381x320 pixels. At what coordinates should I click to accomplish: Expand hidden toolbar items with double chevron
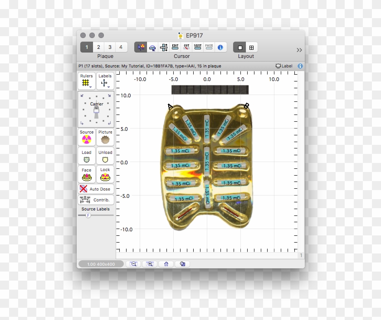pyautogui.click(x=299, y=50)
